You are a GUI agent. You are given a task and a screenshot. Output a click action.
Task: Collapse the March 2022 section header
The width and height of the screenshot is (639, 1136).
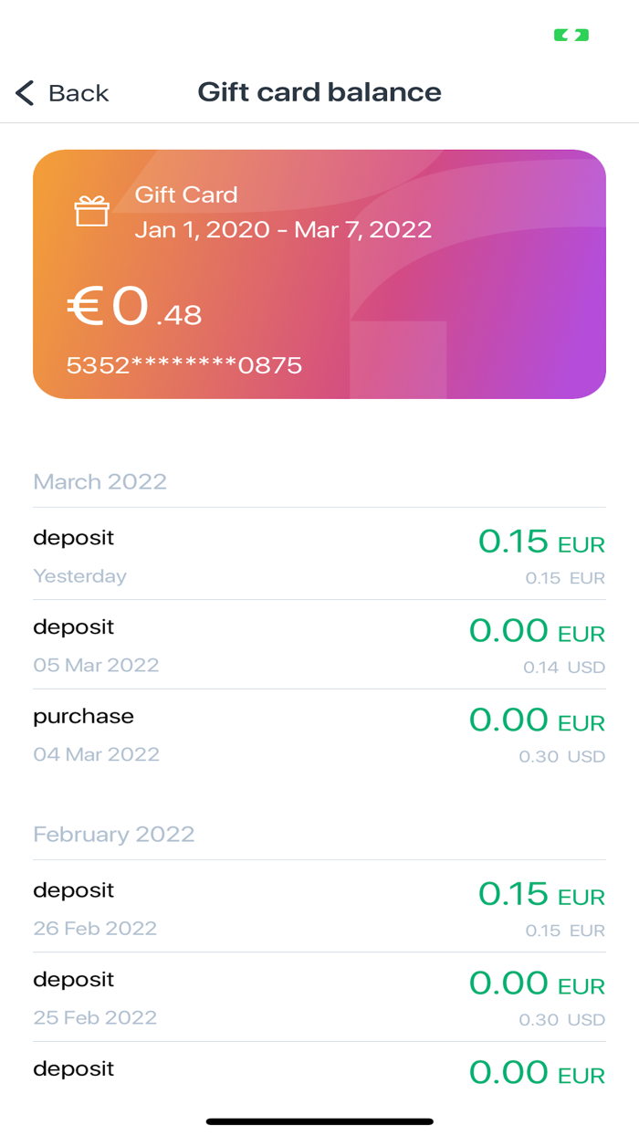(x=100, y=481)
